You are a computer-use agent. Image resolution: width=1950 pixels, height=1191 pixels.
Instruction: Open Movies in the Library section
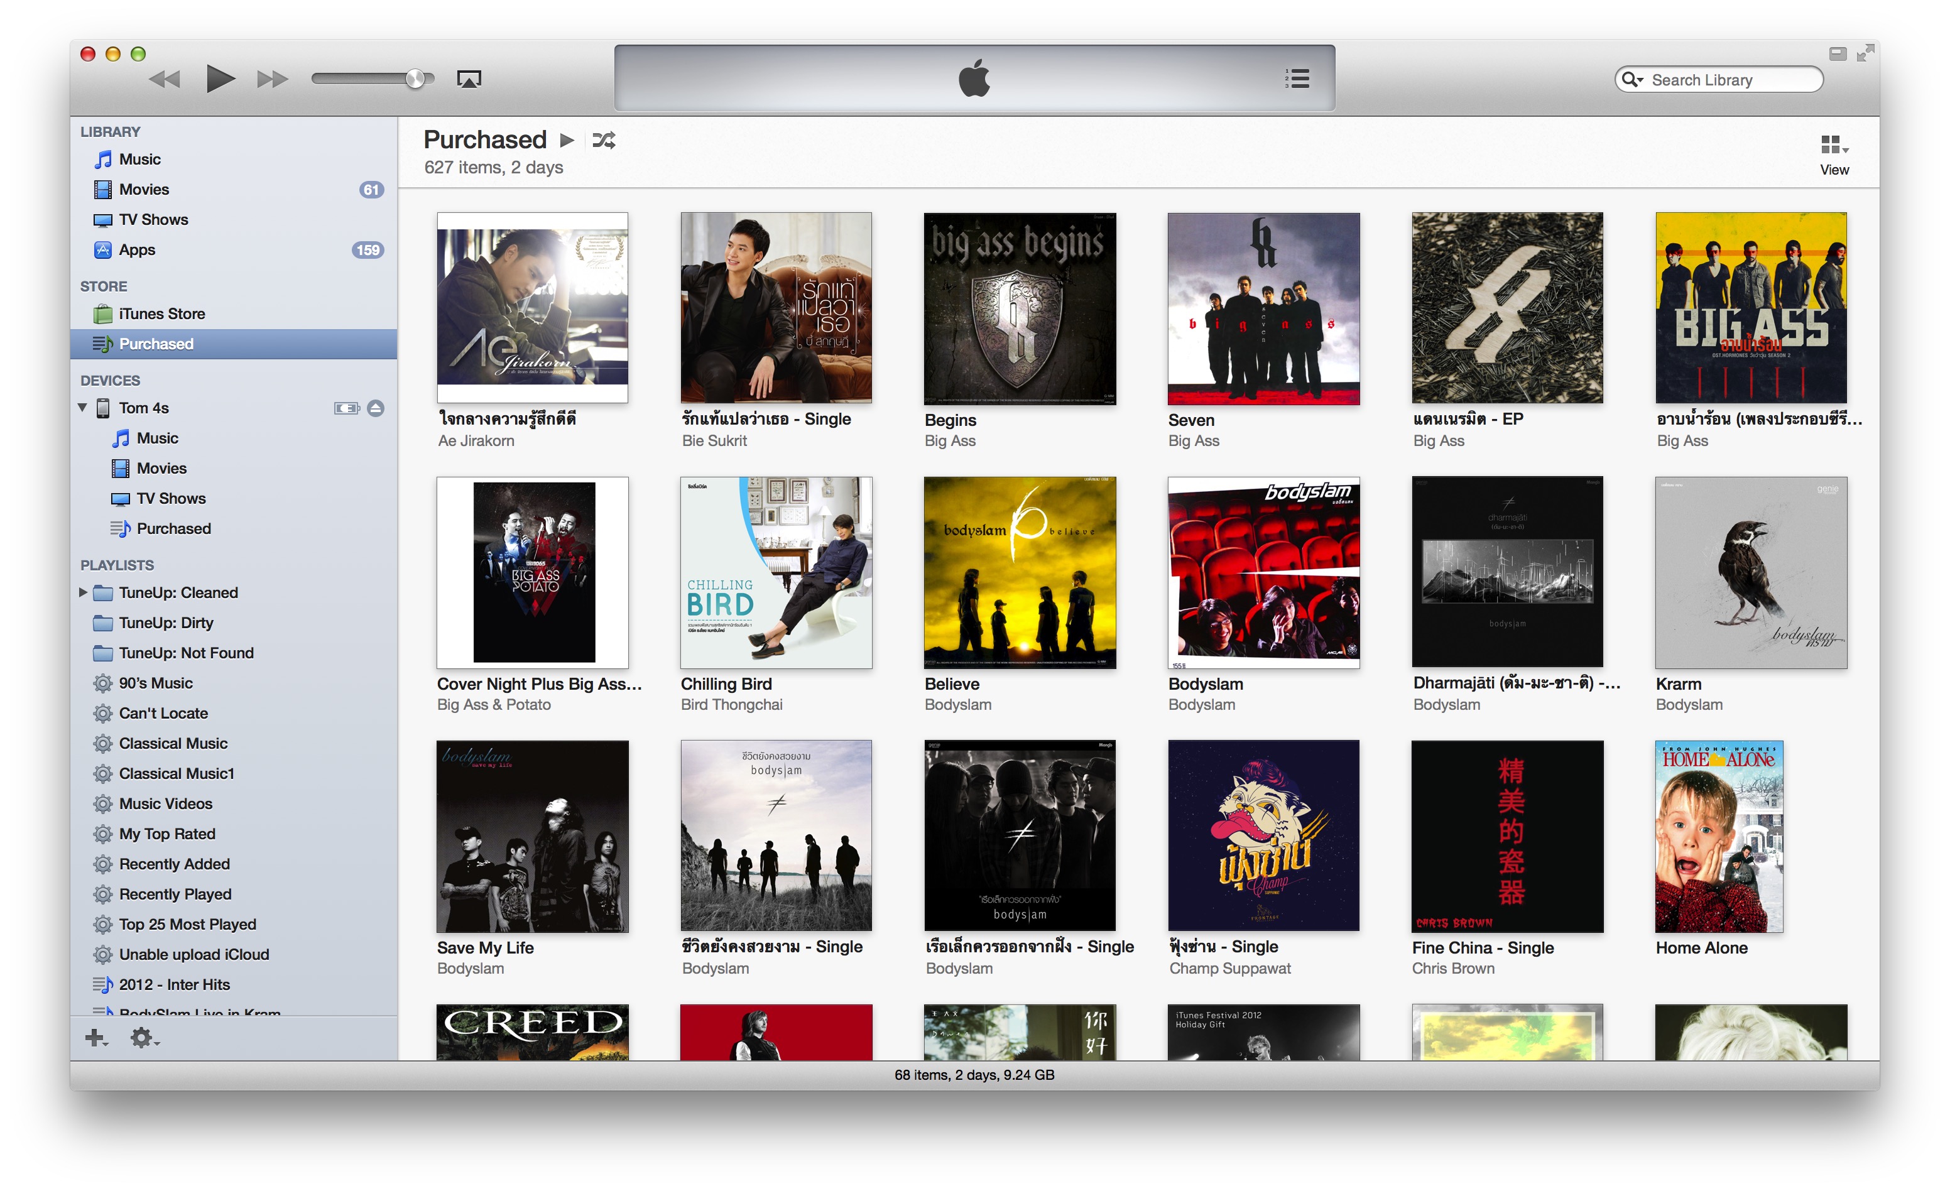coord(145,190)
